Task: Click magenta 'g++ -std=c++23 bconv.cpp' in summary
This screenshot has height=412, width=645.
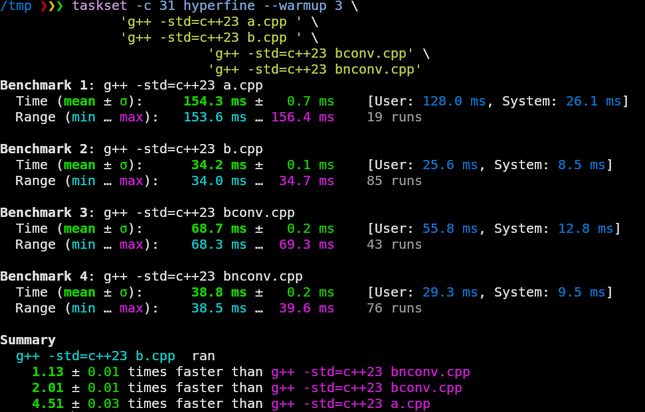Action: click(367, 388)
